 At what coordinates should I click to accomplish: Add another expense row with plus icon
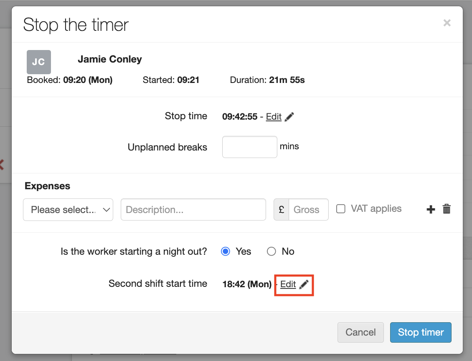click(431, 209)
